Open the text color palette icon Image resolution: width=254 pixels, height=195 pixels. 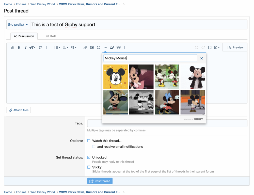point(40,47)
